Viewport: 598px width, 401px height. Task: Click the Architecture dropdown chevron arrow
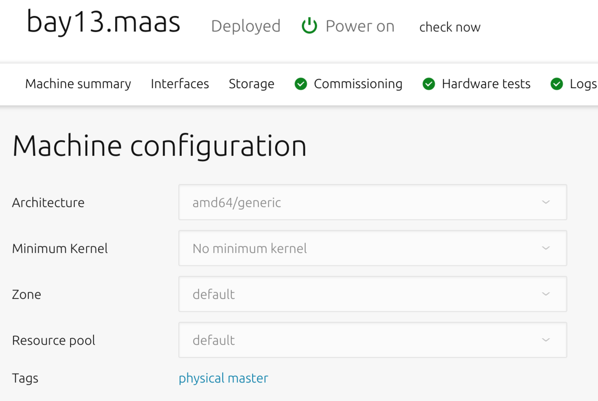pos(546,202)
